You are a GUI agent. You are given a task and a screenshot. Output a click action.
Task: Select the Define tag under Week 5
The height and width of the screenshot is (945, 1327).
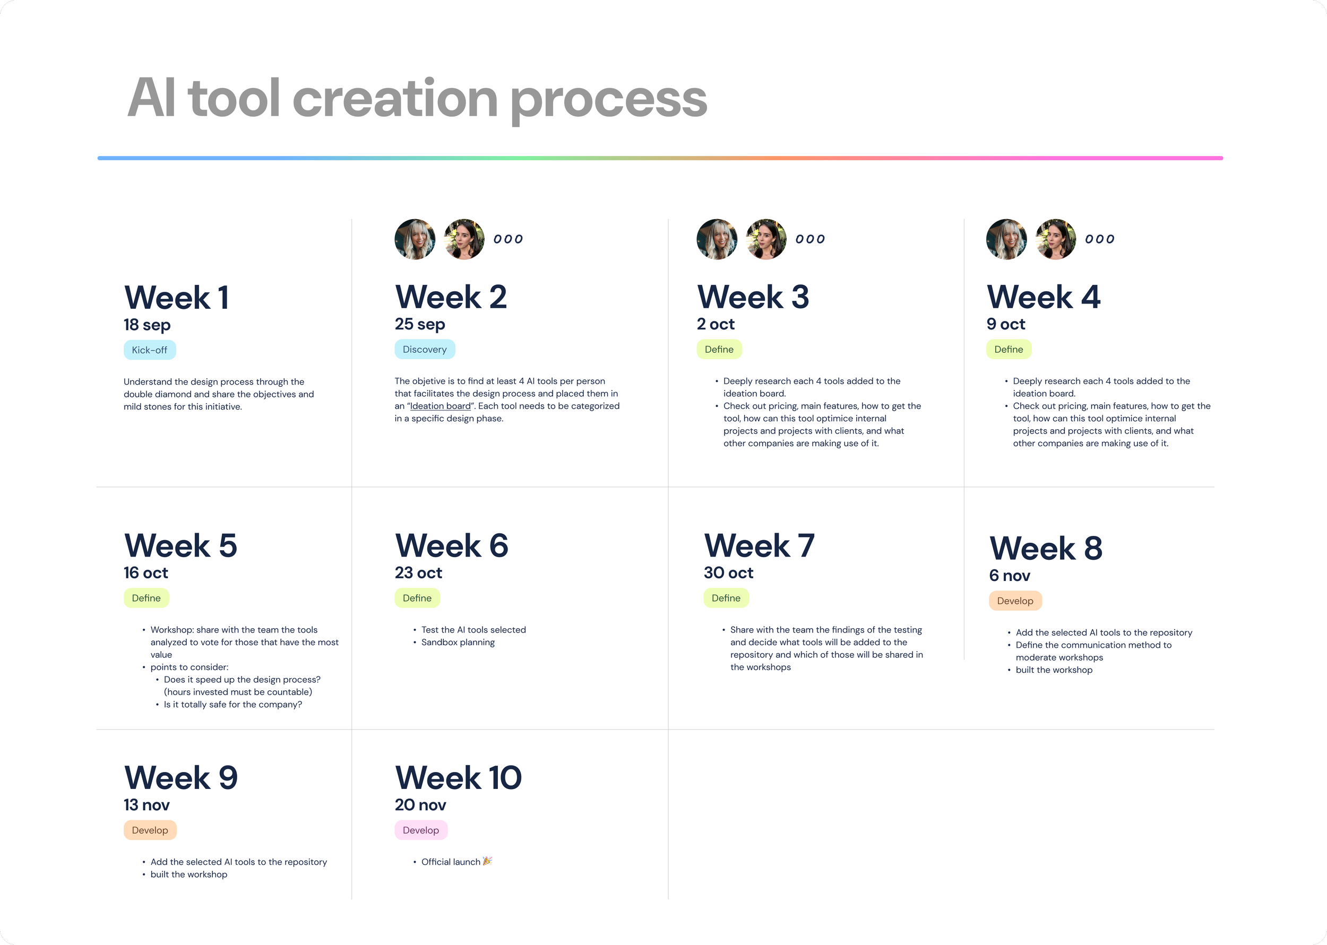[146, 598]
